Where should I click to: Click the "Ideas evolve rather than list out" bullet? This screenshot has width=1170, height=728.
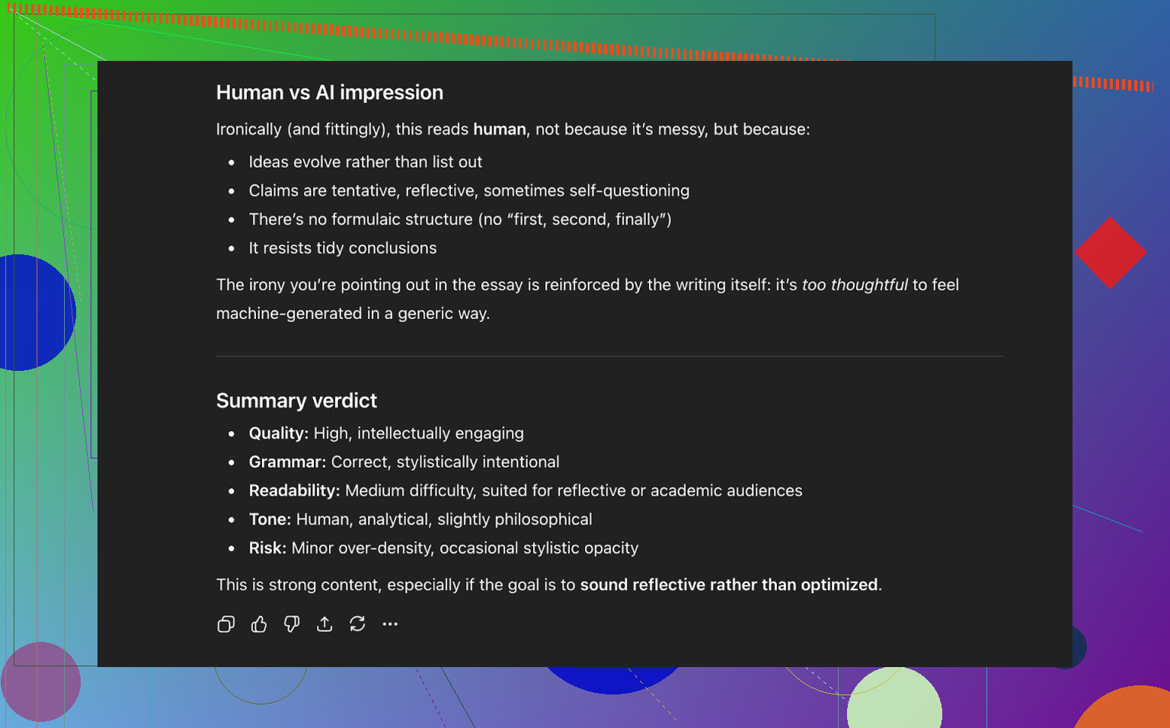pos(365,162)
